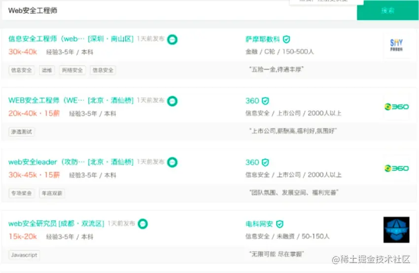The height and width of the screenshot is (273, 419).
Task: Click verified shield beside 360 in web安全leader row
Action: [x=265, y=162]
